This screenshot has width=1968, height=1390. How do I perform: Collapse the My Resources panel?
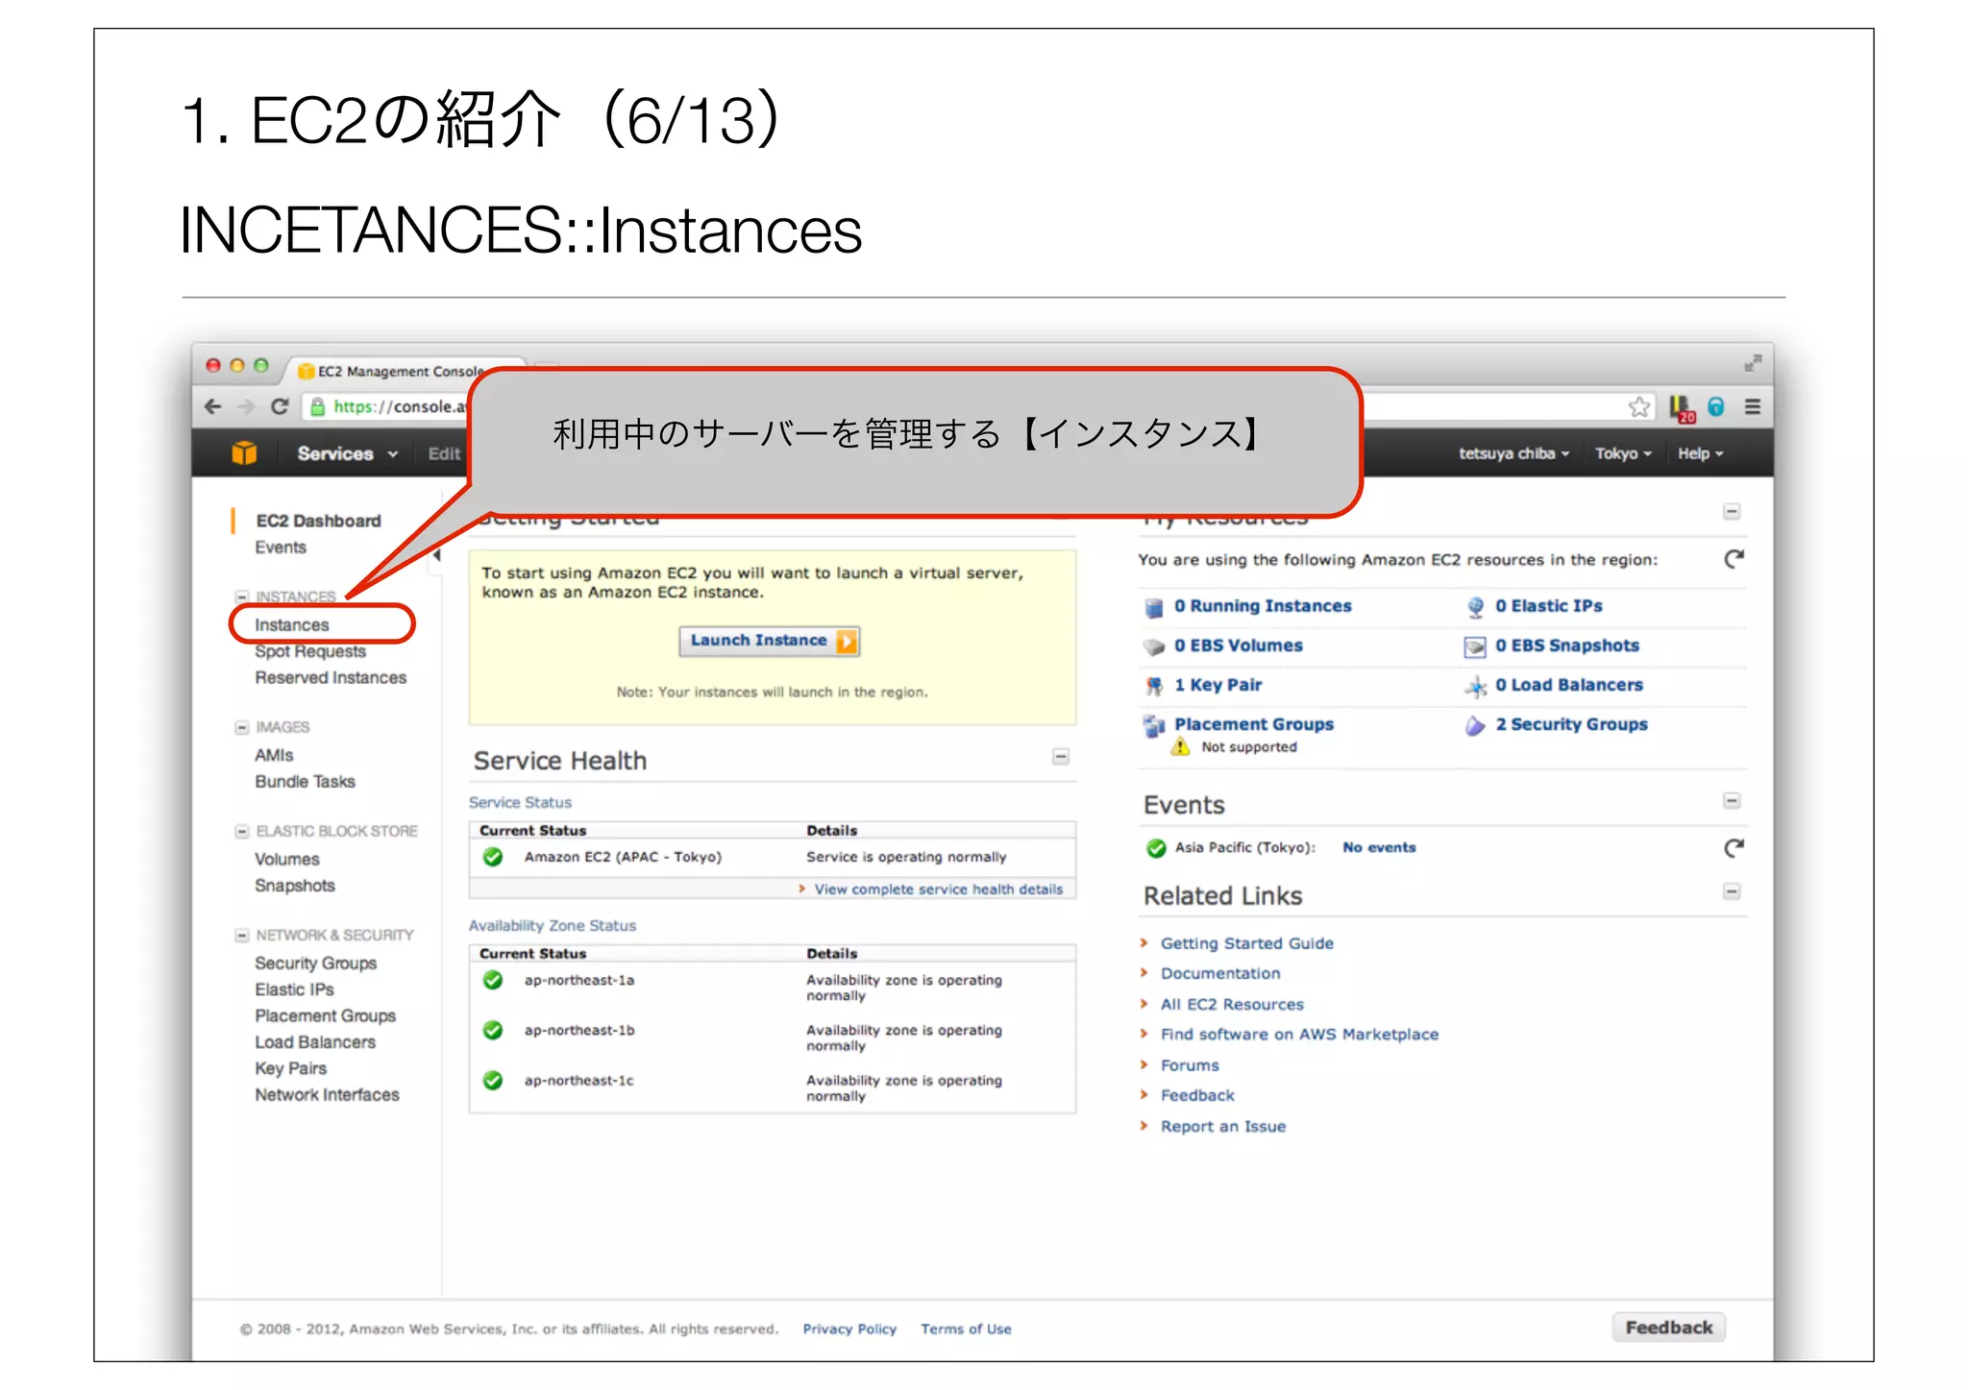1732,511
